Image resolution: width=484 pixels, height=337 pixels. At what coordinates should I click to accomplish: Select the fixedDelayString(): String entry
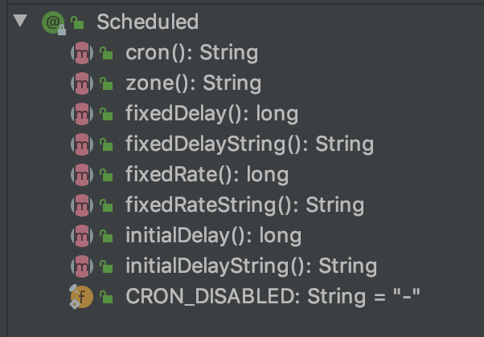click(x=249, y=144)
